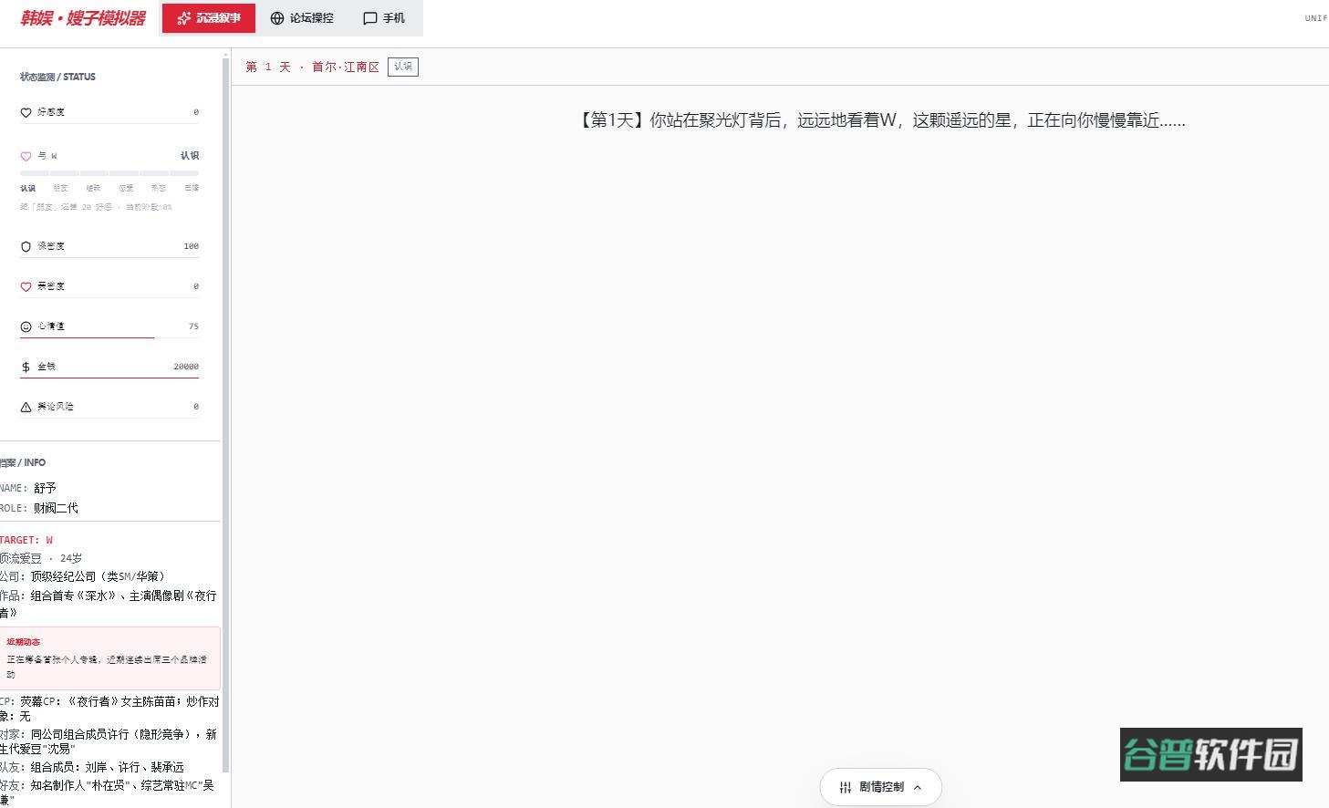Click the 档案 / INFO heading
Screen dimensions: 1329x808
[23, 462]
